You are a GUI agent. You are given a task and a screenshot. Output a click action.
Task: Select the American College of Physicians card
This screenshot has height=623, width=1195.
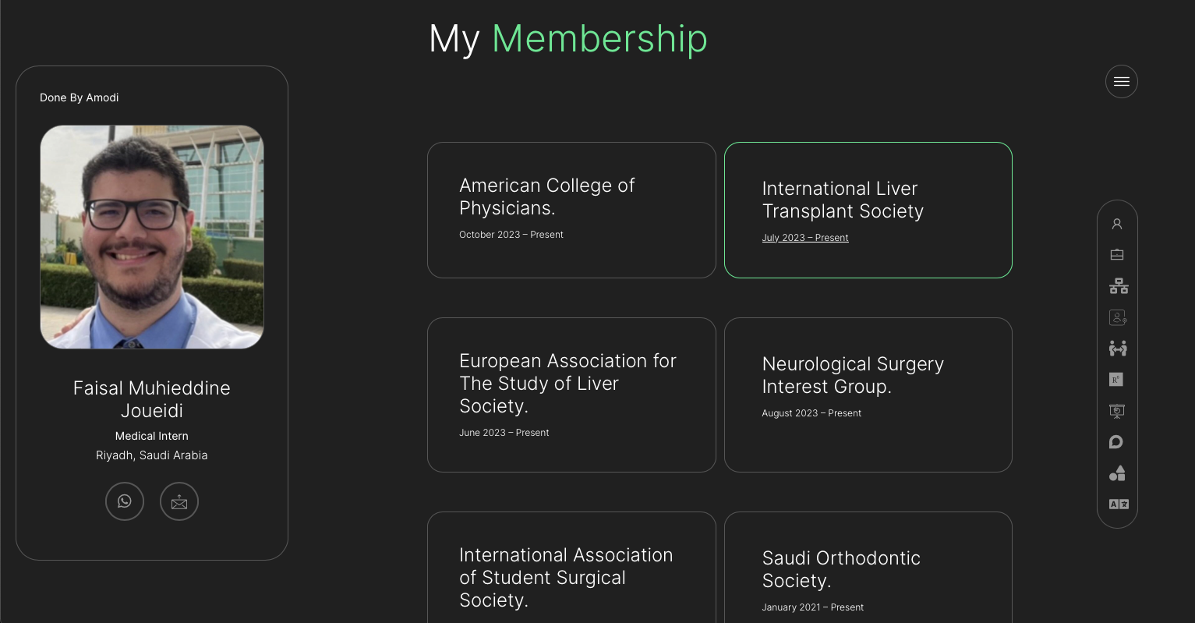(571, 210)
